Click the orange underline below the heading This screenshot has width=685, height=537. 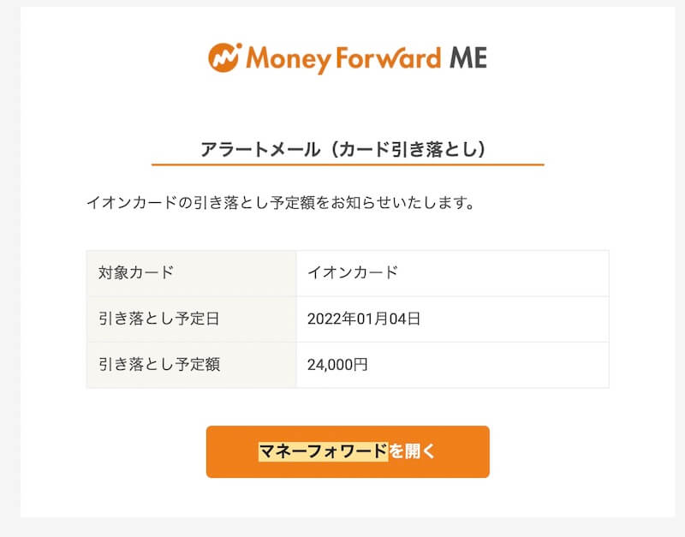348,164
